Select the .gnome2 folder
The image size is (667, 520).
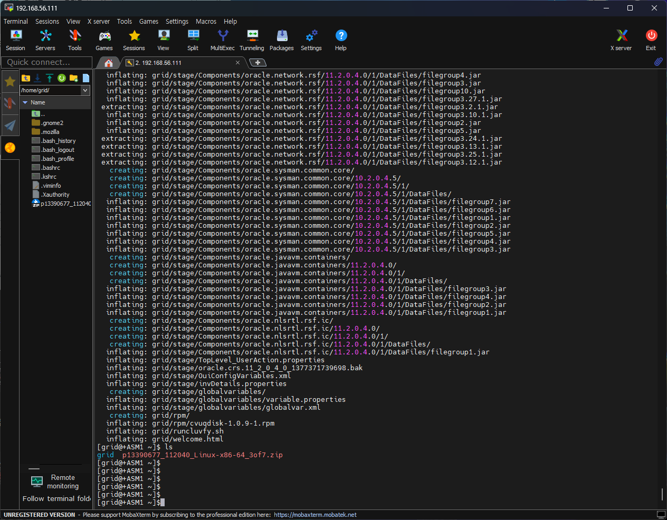[52, 123]
